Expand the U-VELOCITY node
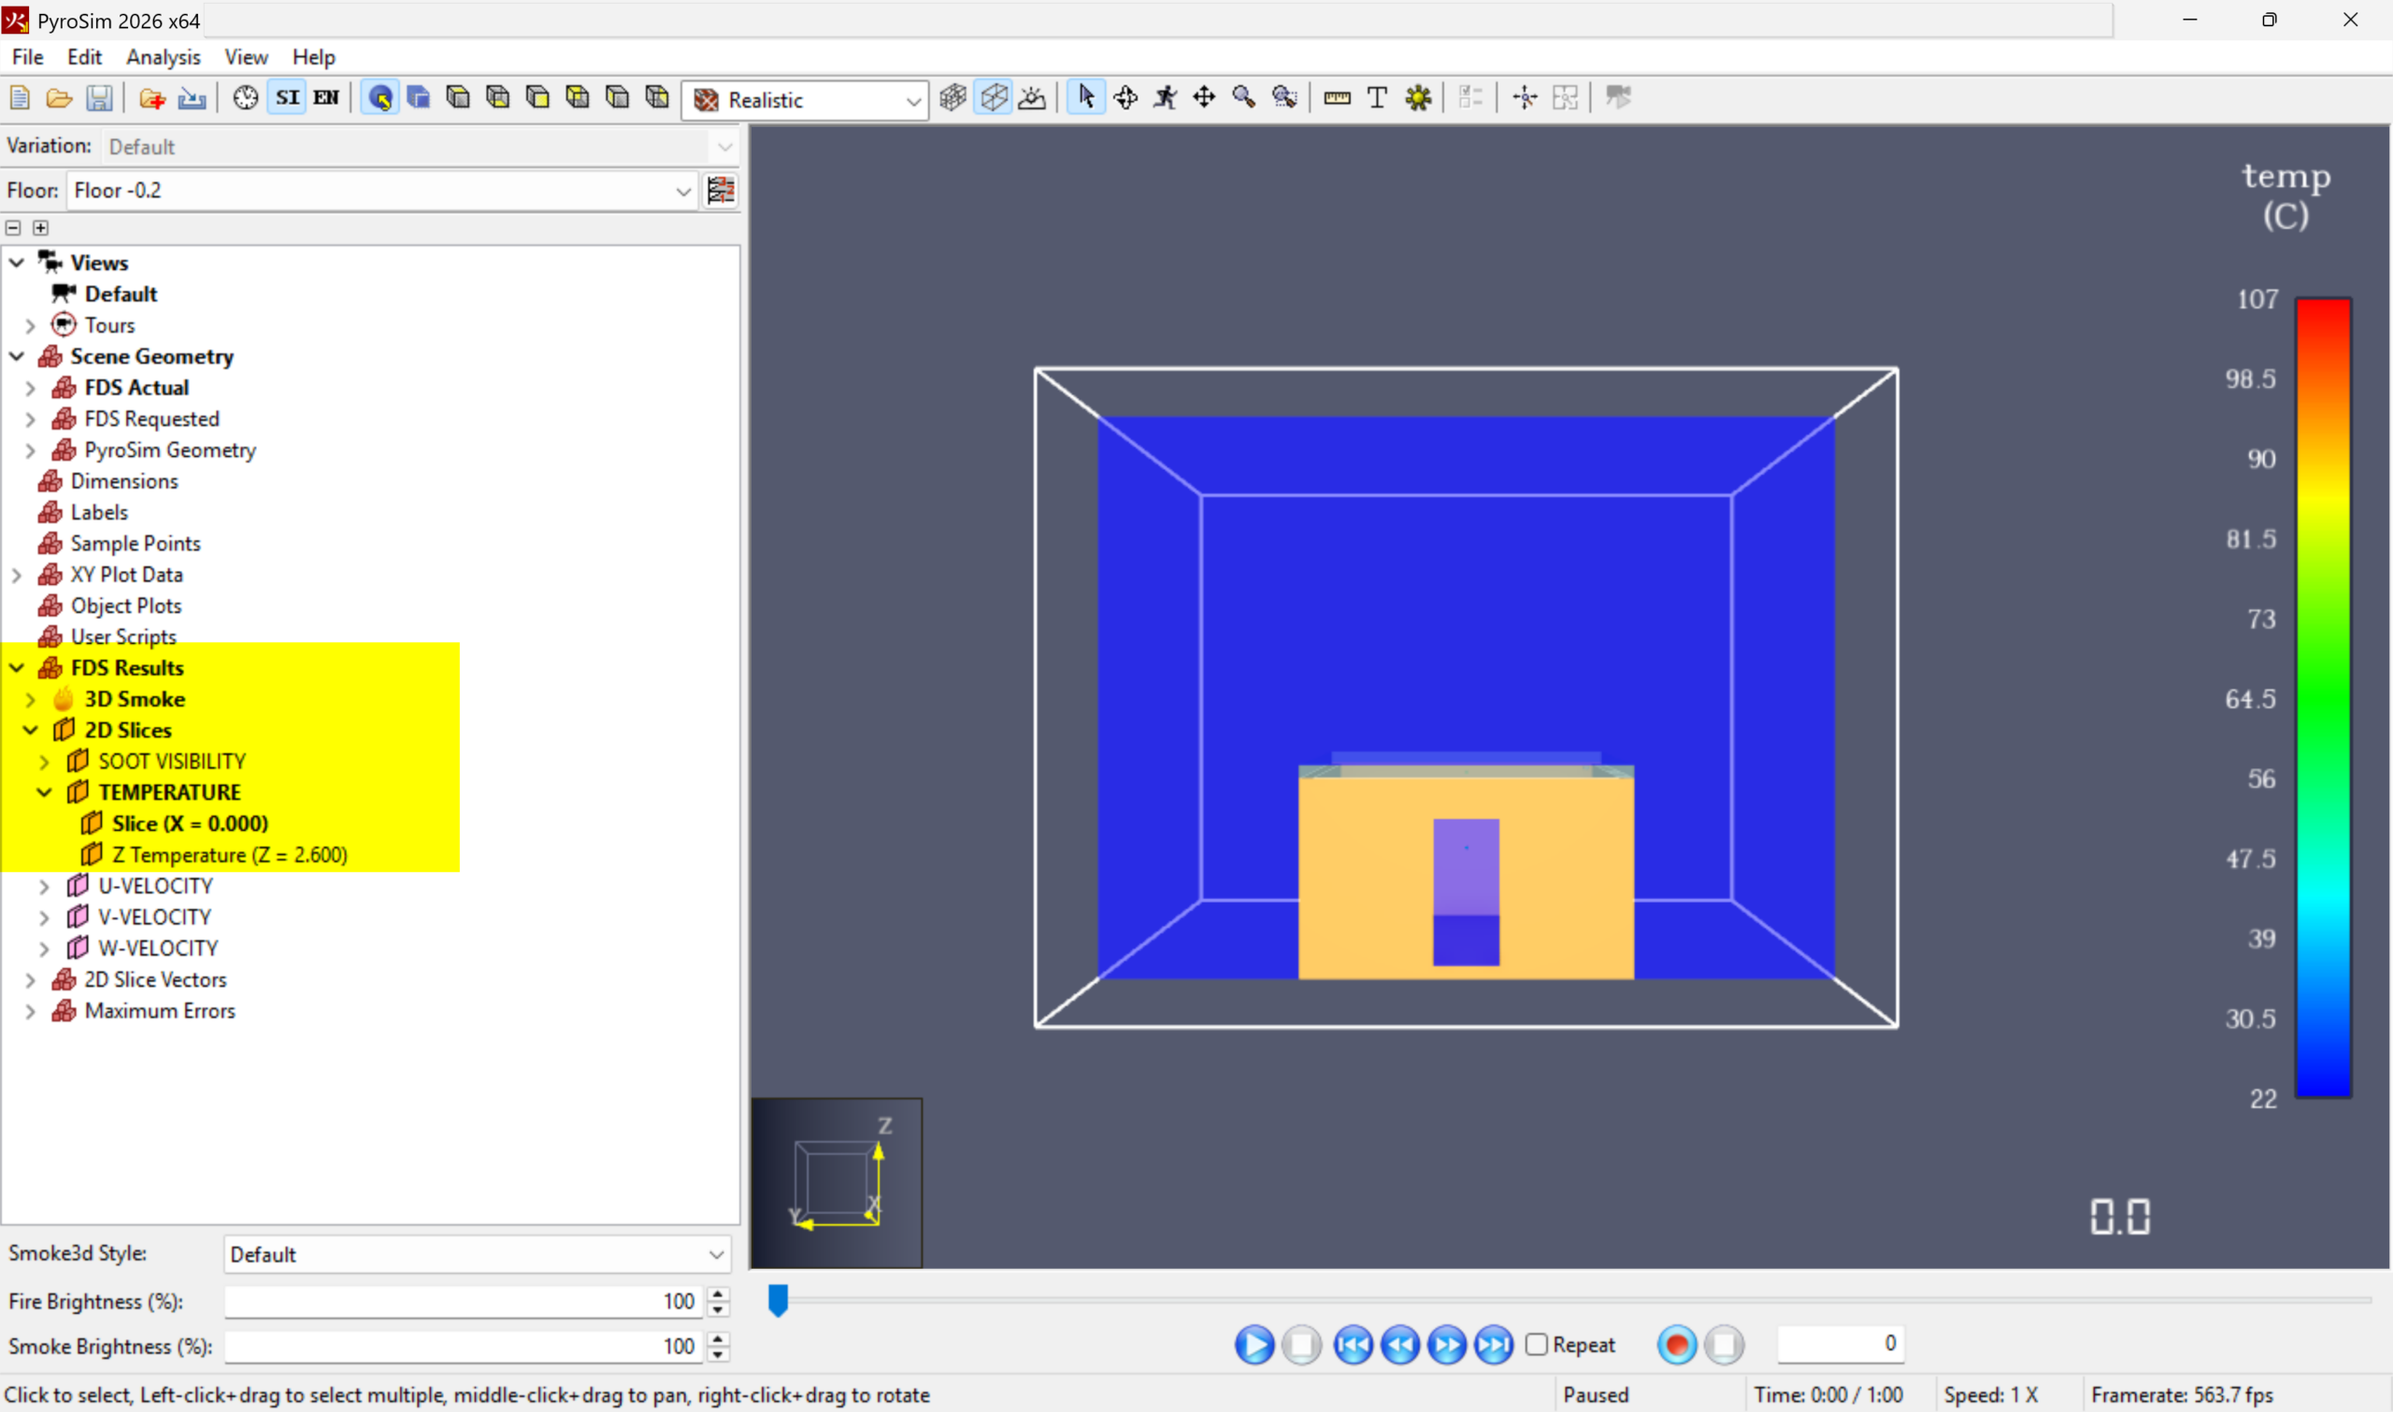Viewport: 2393px width, 1412px height. point(44,886)
